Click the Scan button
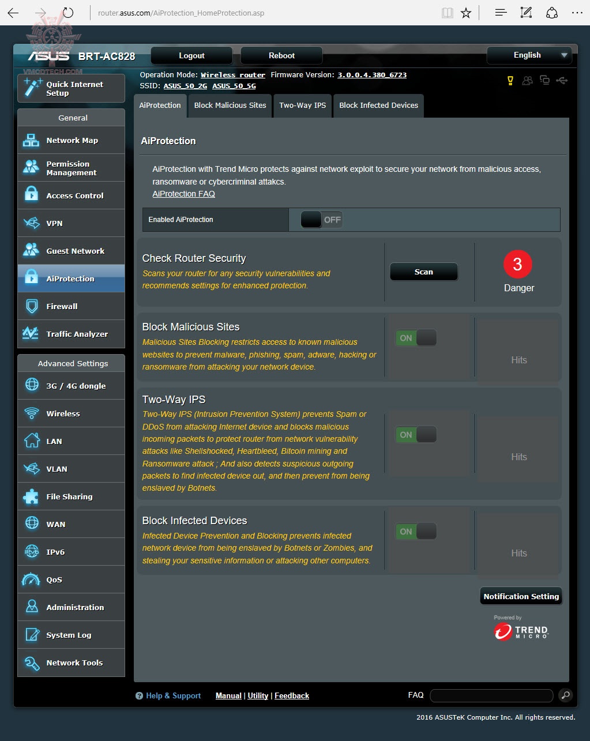Image resolution: width=590 pixels, height=741 pixels. tap(424, 272)
